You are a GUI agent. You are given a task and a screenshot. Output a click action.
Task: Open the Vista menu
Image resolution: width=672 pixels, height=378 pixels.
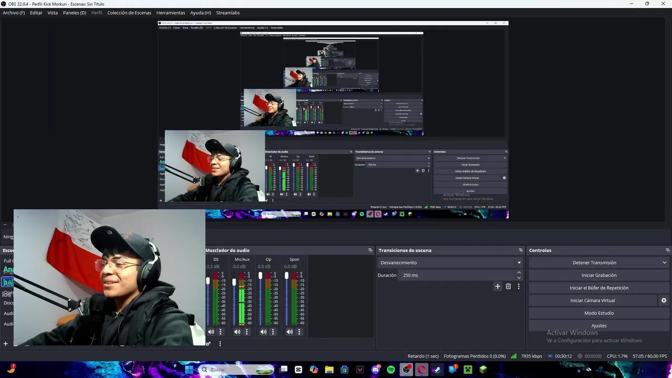tap(52, 13)
